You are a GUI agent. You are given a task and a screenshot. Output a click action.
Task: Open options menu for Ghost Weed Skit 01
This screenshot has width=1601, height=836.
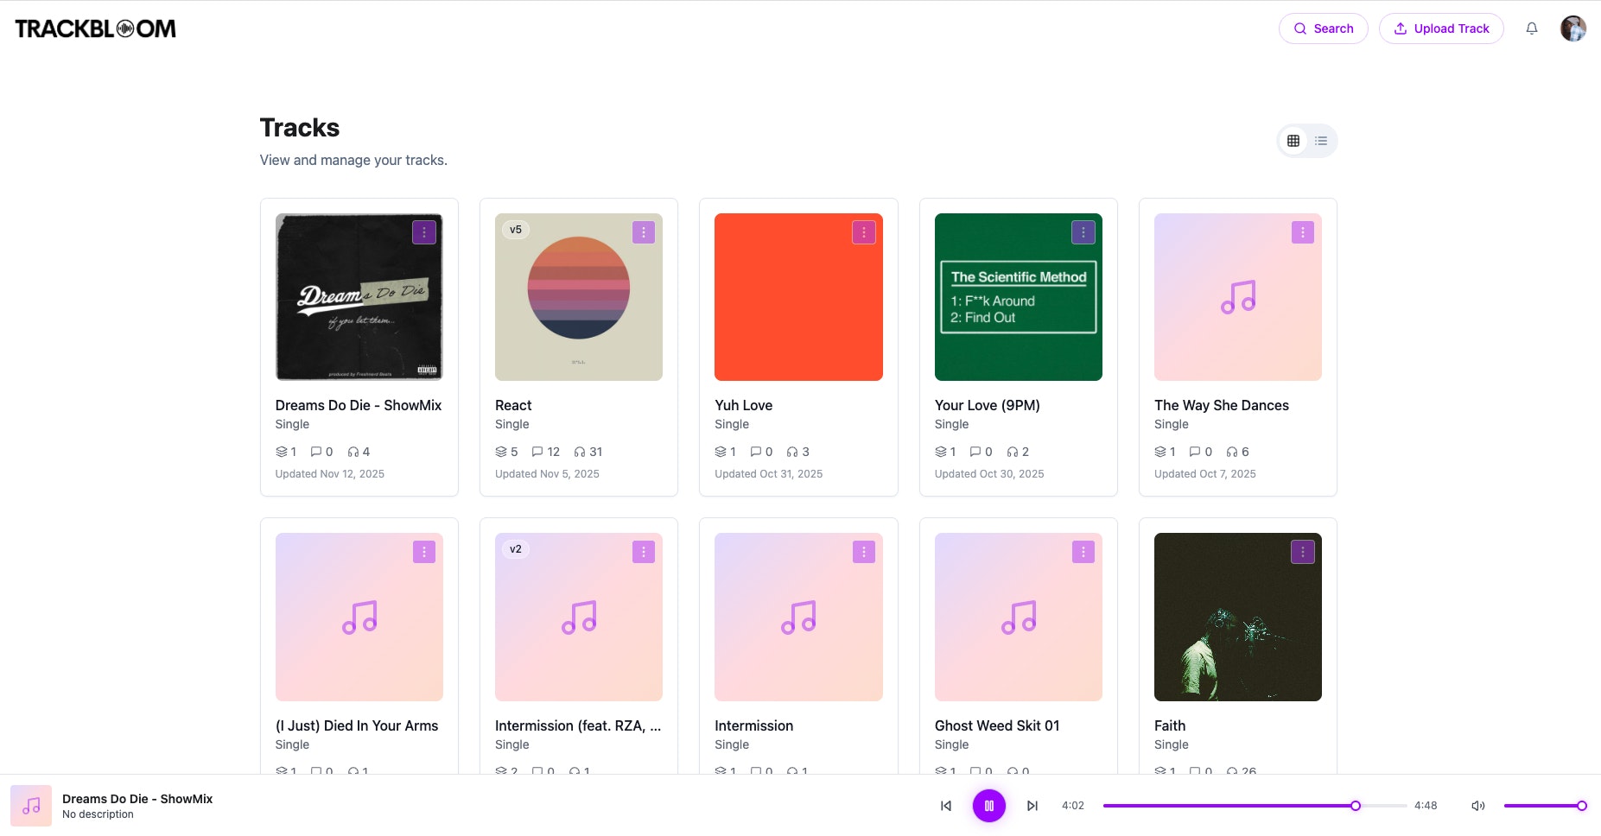[x=1083, y=552]
